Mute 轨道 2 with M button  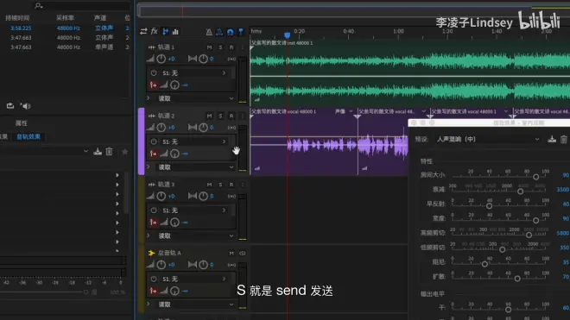pyautogui.click(x=209, y=116)
